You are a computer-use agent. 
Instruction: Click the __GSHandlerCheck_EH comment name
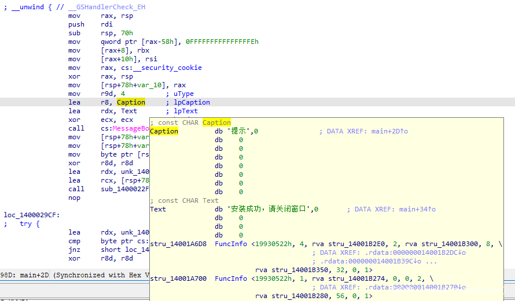[106, 7]
